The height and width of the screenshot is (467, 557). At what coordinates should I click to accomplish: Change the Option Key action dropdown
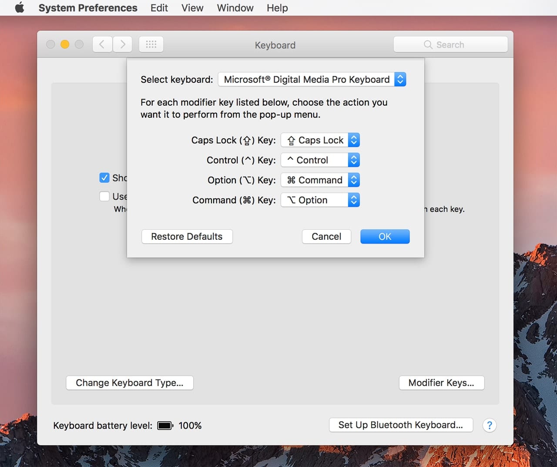(320, 180)
